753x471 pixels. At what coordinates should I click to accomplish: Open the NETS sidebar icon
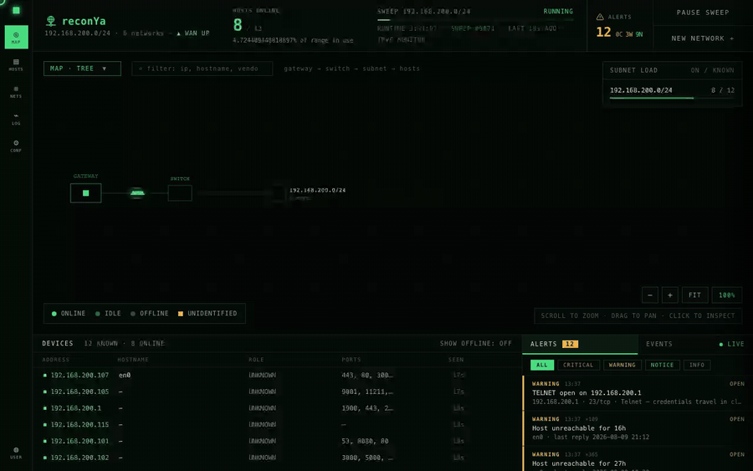(x=16, y=92)
